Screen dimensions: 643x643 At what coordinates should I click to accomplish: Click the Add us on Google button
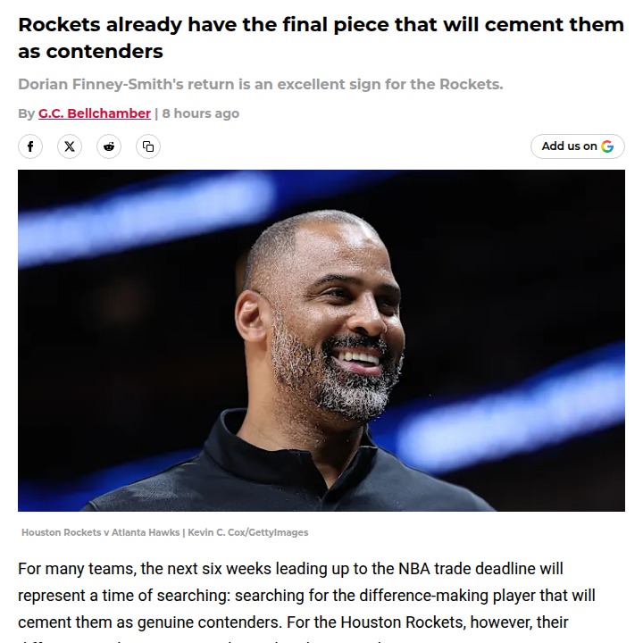[578, 146]
